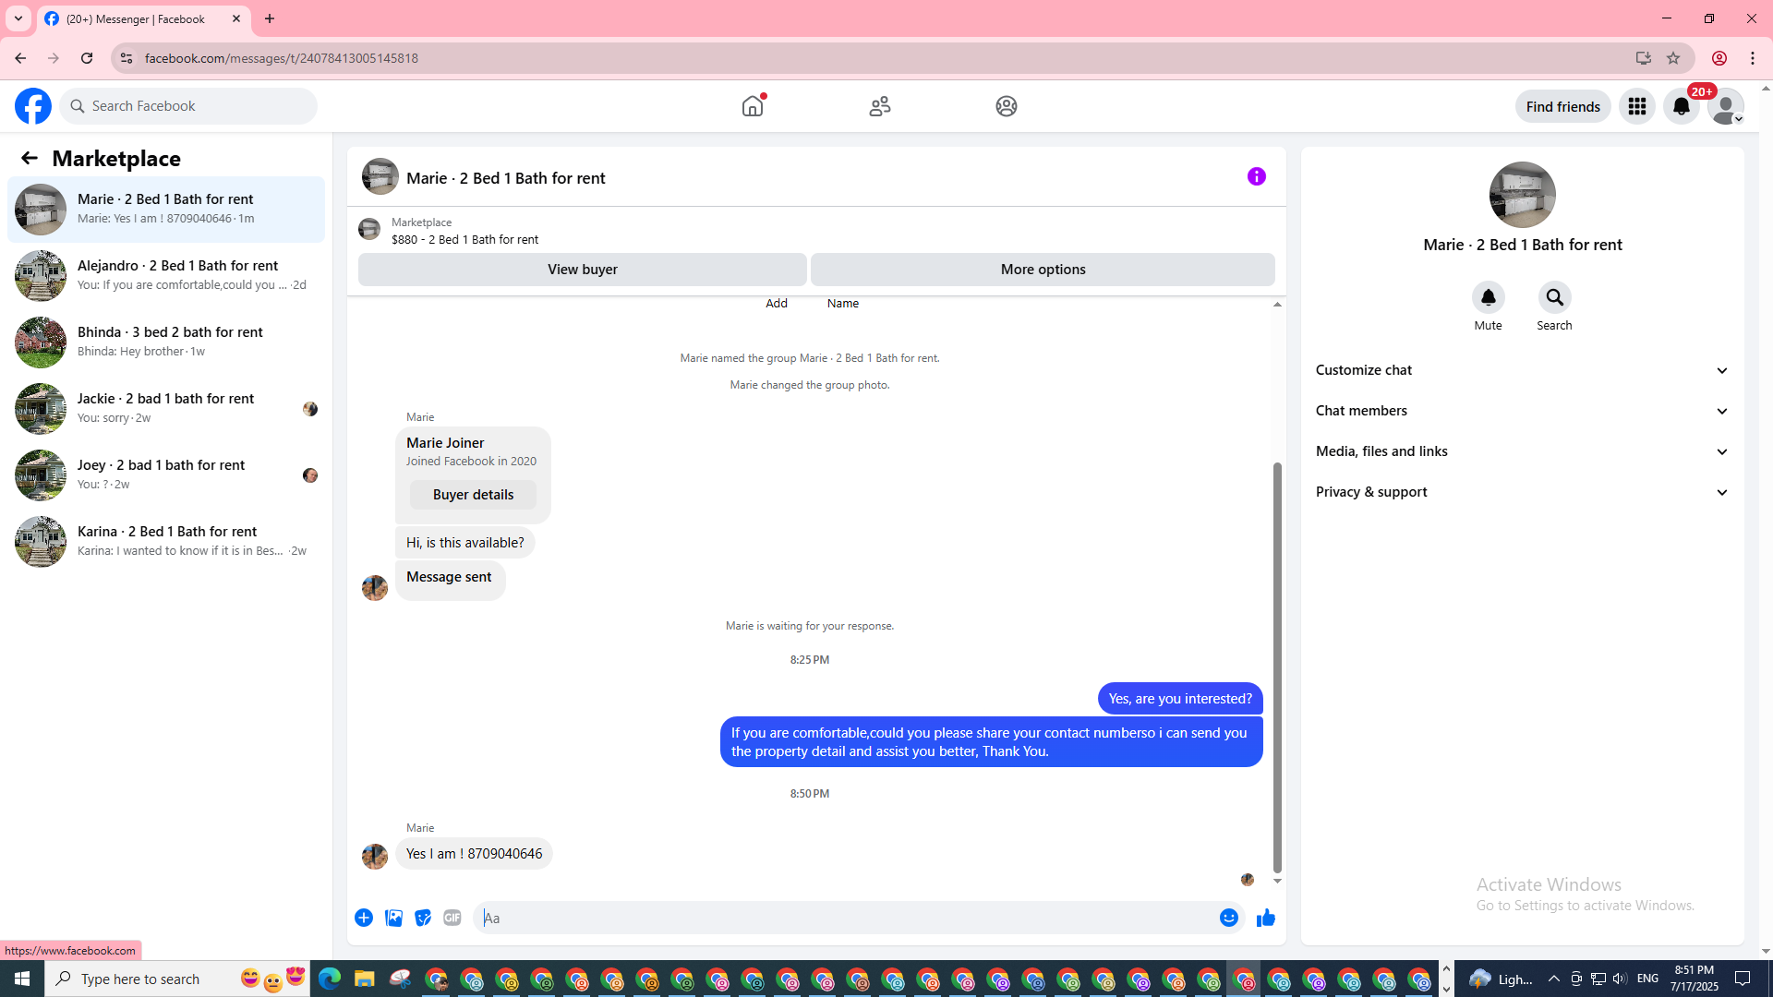Send a thumbs-up like
The height and width of the screenshot is (997, 1773).
click(1266, 918)
